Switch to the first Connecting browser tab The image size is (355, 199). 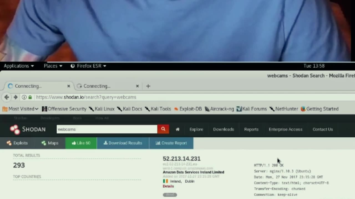pos(39,86)
